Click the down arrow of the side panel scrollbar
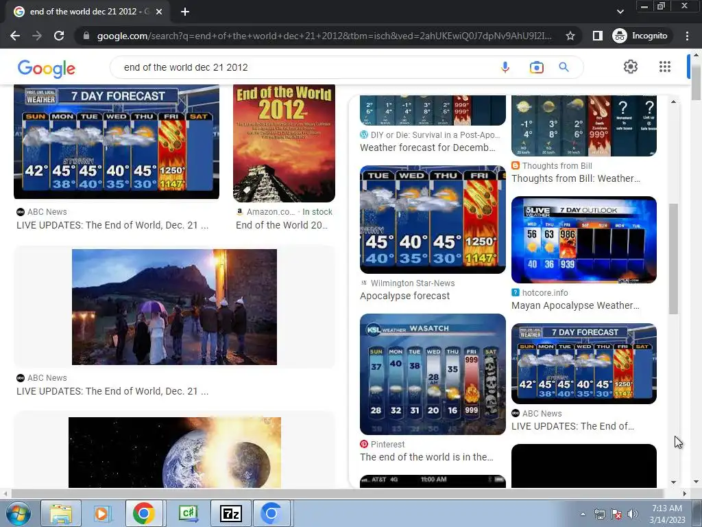Image resolution: width=702 pixels, height=527 pixels. pyautogui.click(x=673, y=482)
